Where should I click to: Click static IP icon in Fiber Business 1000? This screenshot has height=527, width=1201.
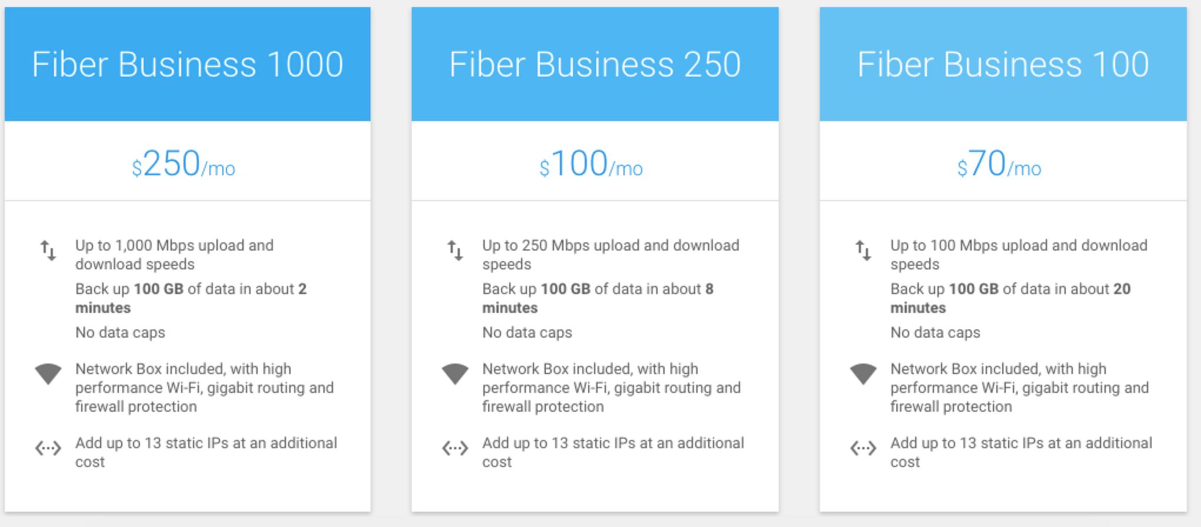coord(48,449)
